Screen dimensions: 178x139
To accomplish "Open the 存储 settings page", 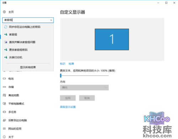I will click(11, 87).
